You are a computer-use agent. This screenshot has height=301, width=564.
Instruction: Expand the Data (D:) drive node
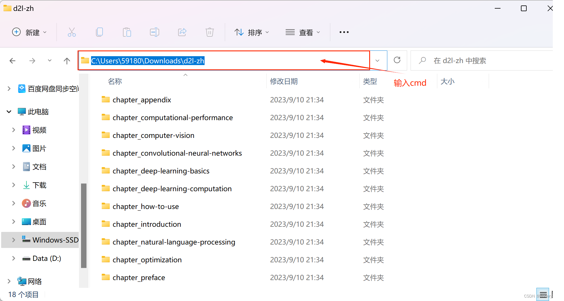pyautogui.click(x=14, y=258)
